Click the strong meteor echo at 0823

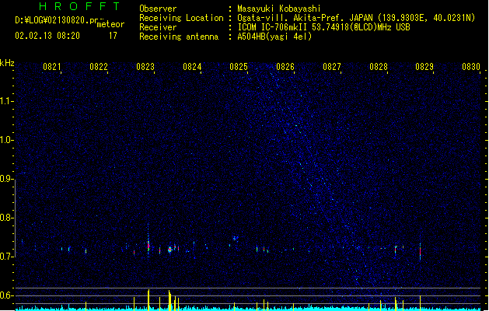148,246
